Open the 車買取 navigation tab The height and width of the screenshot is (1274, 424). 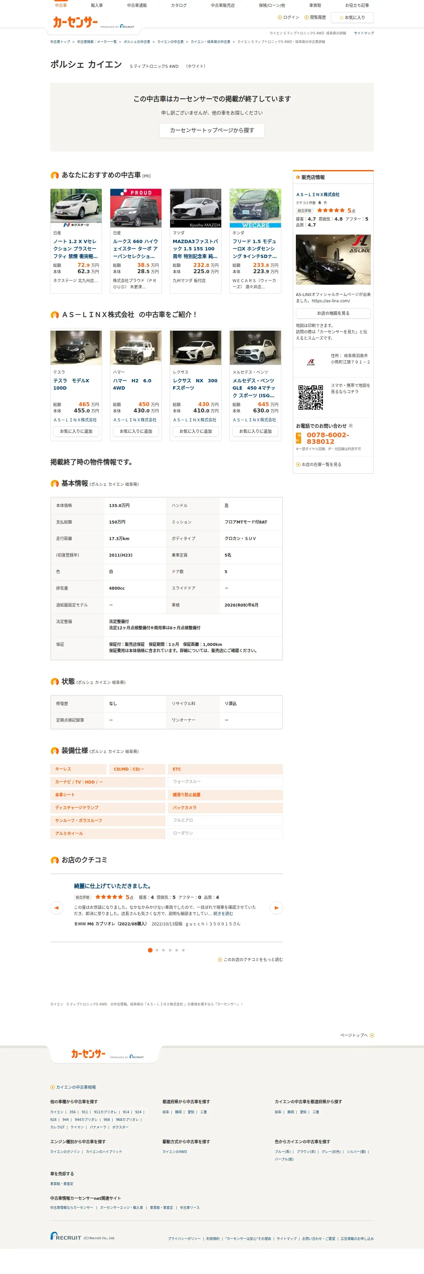coord(315,5)
